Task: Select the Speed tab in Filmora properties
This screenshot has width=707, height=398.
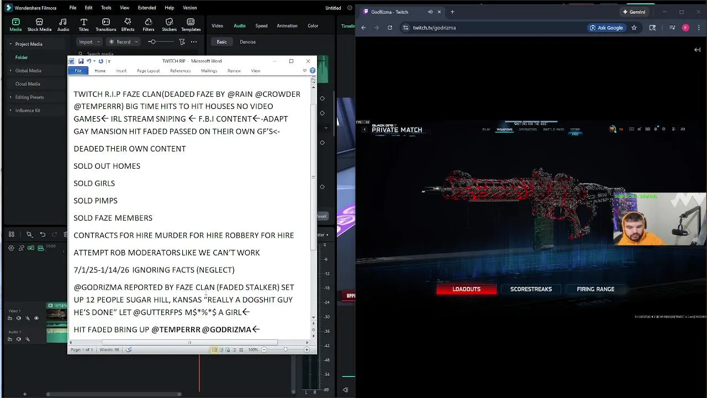Action: [x=261, y=25]
